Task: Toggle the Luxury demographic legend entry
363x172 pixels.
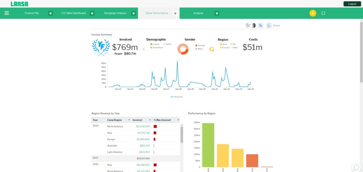Action: 155,44
